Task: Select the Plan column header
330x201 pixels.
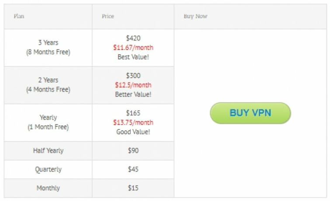Action: pyautogui.click(x=19, y=17)
